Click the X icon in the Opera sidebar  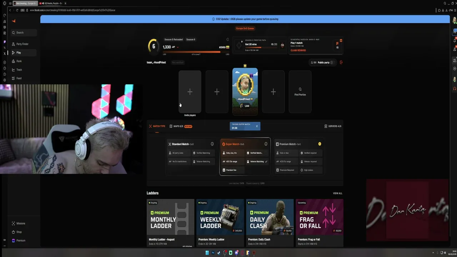click(x=5, y=54)
